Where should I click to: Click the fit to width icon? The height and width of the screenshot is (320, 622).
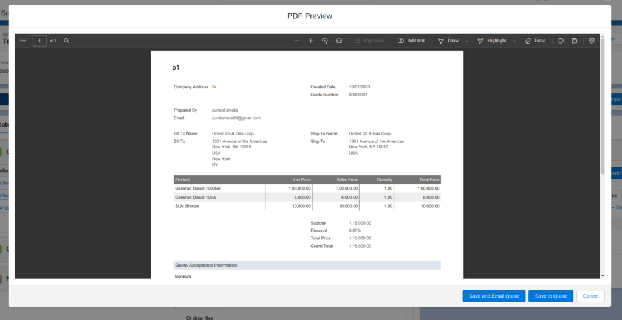[339, 41]
